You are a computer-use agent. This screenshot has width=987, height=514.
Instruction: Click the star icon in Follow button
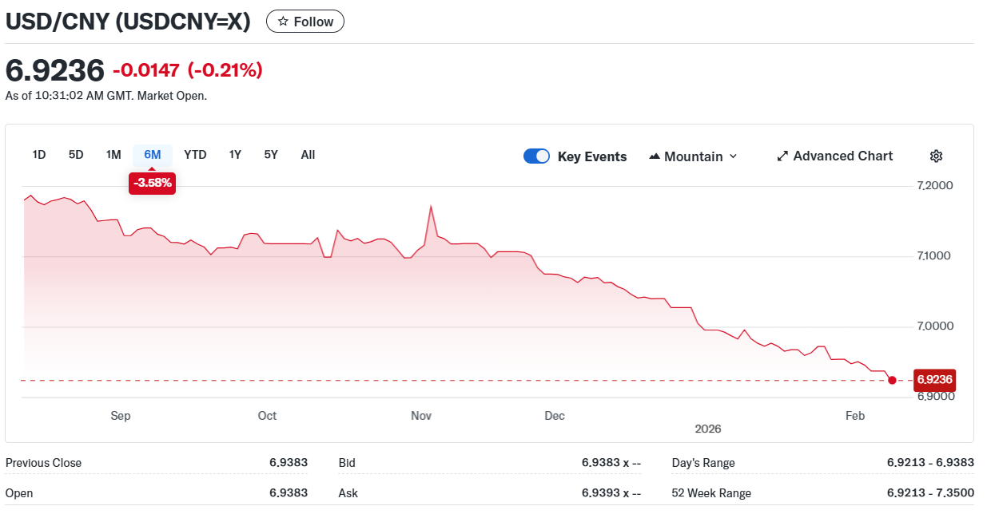[x=283, y=22]
